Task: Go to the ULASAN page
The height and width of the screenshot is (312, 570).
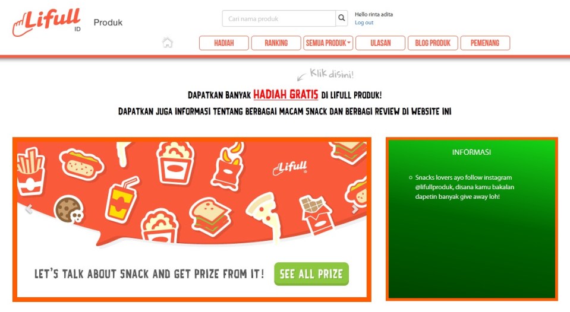Action: tap(380, 43)
